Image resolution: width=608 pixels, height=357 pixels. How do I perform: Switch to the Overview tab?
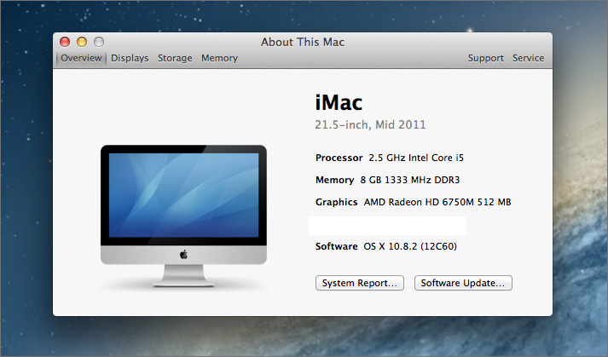tap(81, 58)
